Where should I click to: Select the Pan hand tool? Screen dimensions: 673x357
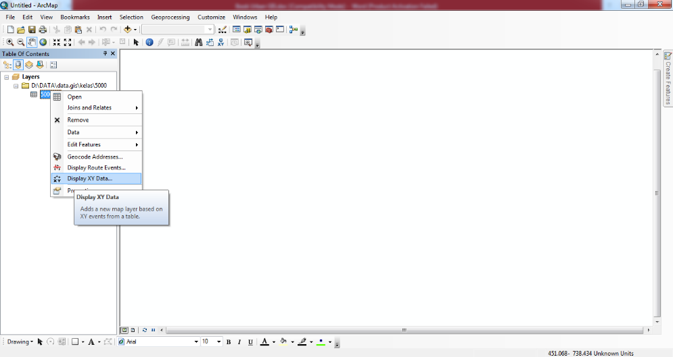32,42
